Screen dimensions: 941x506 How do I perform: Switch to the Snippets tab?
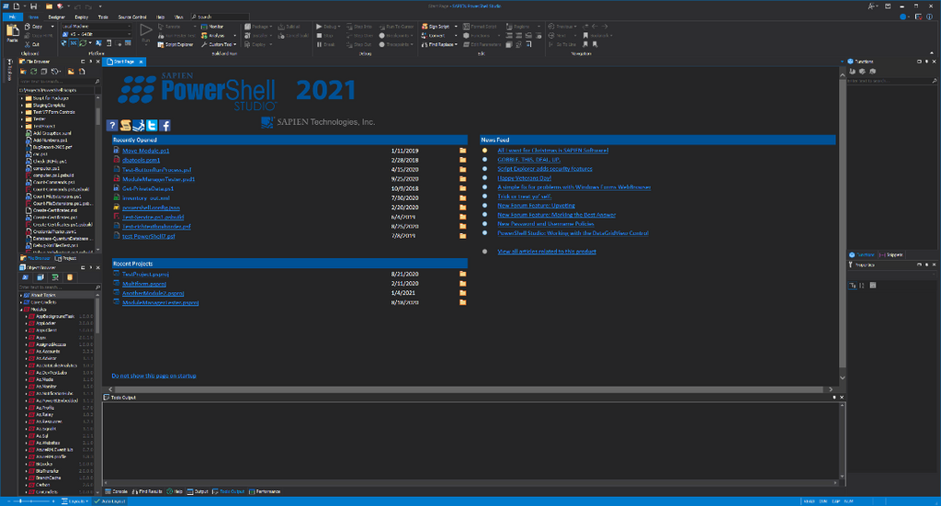[x=891, y=254]
